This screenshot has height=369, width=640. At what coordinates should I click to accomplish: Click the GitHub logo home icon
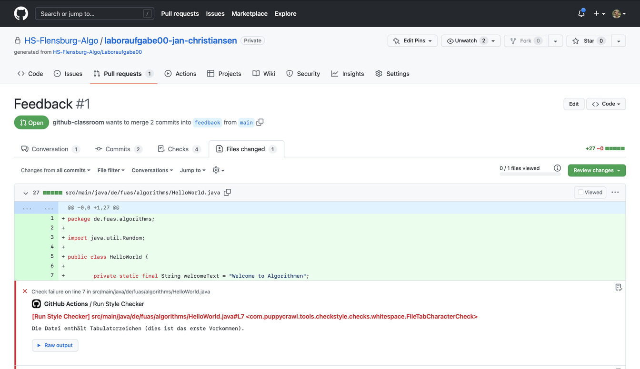(21, 13)
